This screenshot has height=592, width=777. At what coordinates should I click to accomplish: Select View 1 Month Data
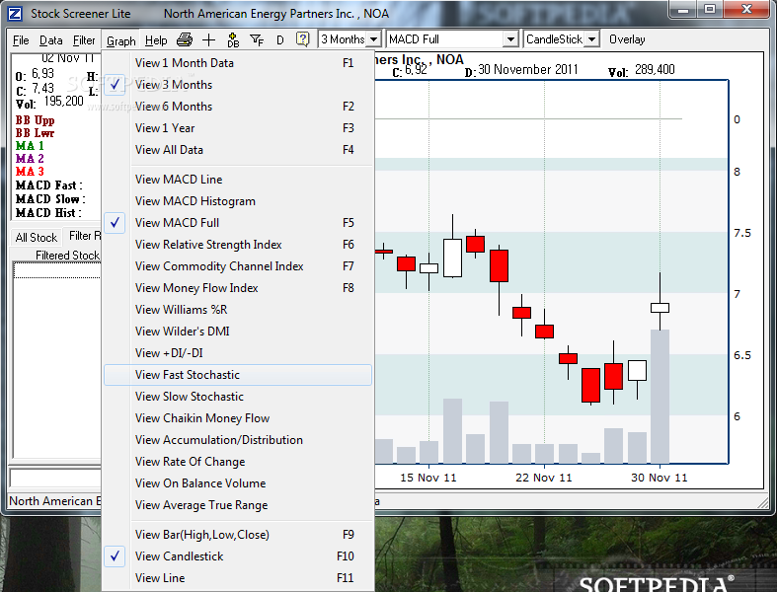[238, 63]
